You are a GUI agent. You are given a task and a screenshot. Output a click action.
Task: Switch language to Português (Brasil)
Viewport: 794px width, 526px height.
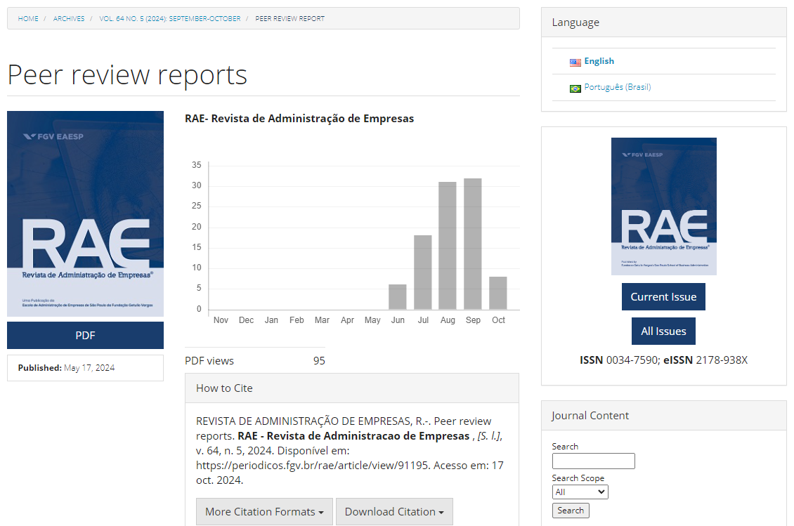617,87
